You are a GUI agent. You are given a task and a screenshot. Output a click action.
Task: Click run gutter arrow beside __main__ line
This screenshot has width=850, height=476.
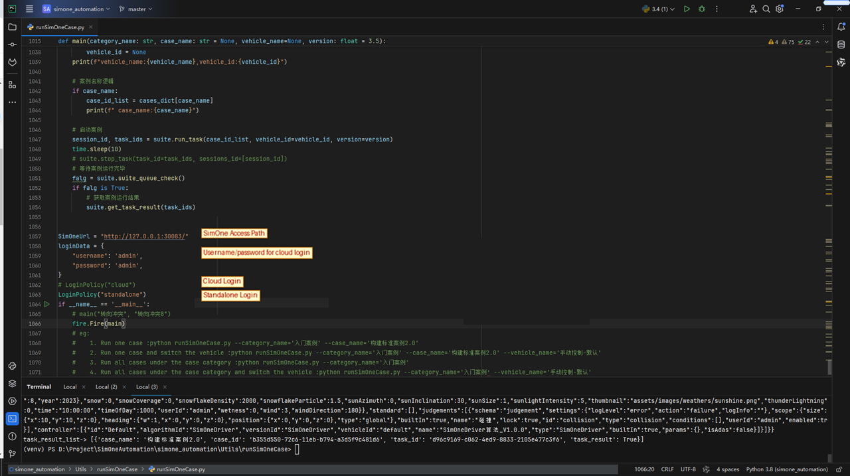(46, 304)
